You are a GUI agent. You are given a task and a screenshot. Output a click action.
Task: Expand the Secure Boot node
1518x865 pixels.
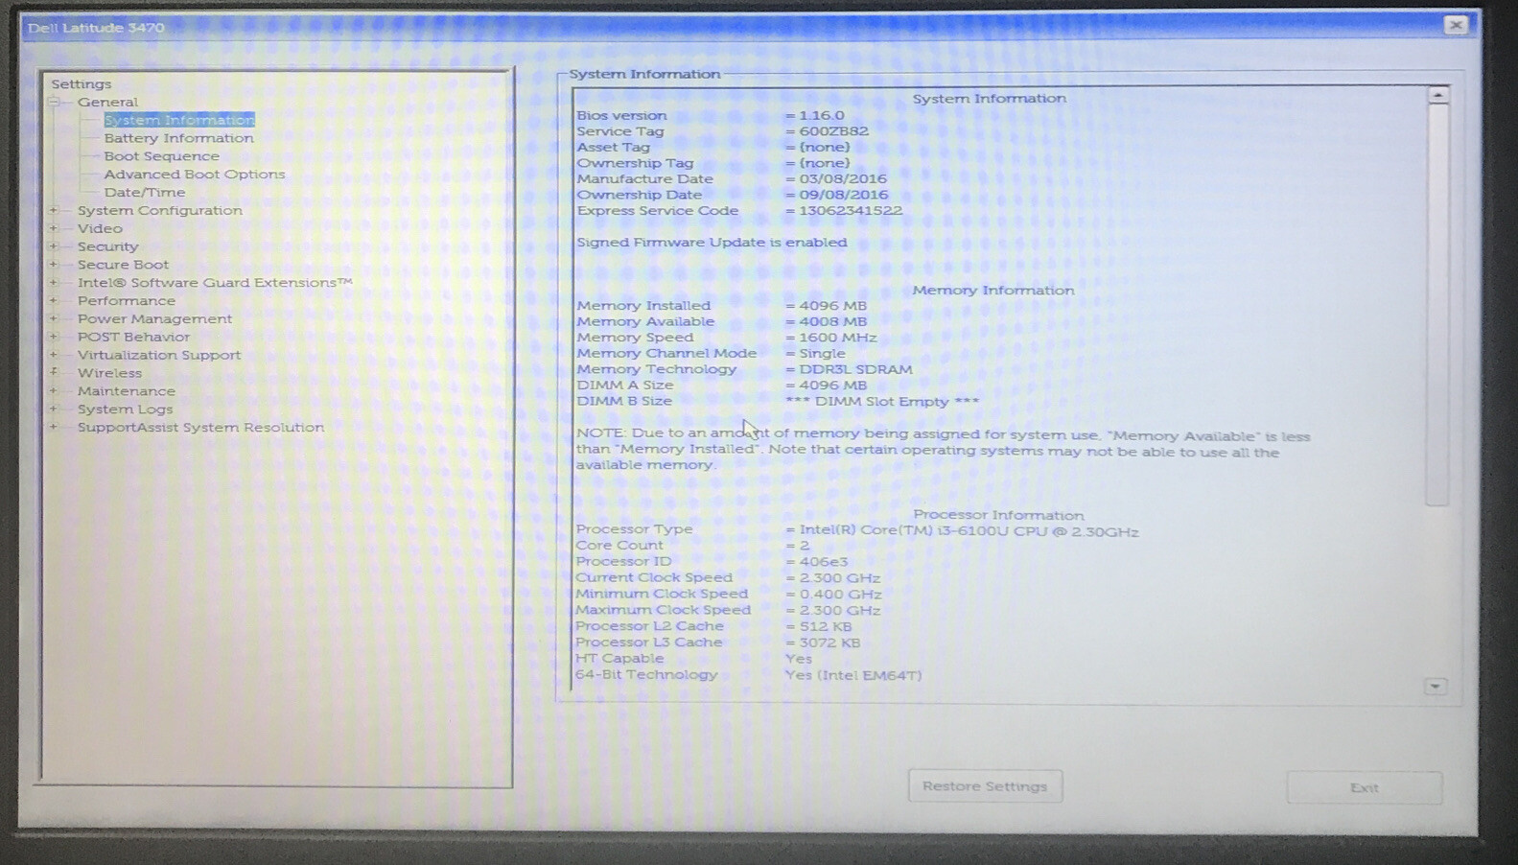(x=55, y=265)
